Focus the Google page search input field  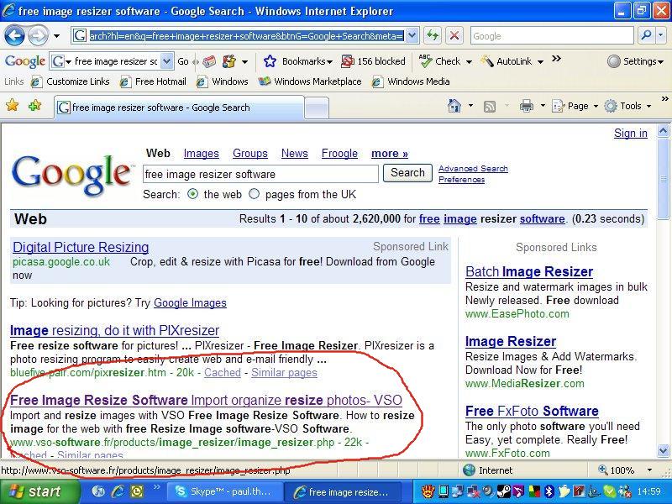click(x=260, y=174)
